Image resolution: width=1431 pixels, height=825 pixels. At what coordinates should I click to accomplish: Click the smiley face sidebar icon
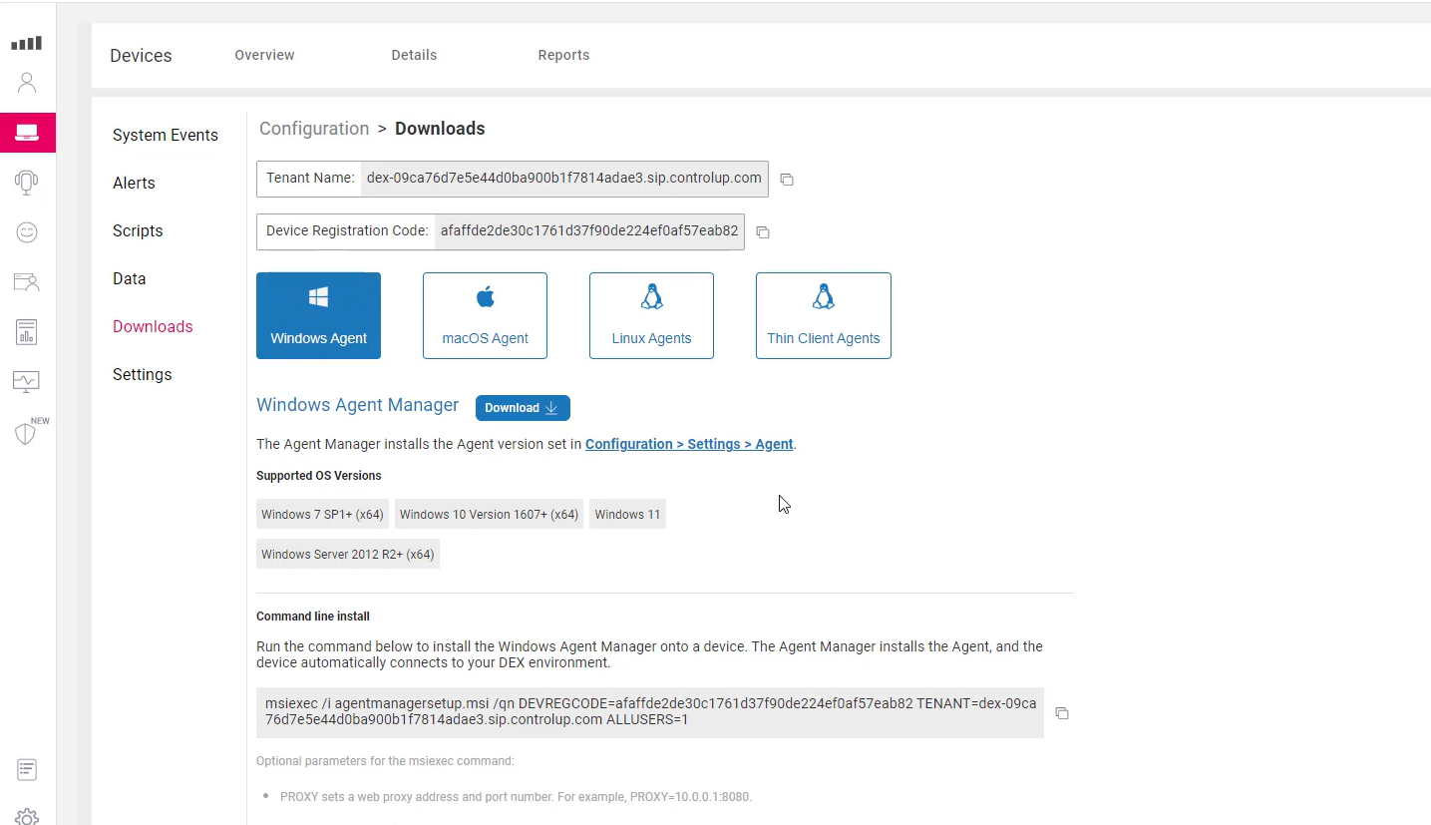(x=27, y=232)
